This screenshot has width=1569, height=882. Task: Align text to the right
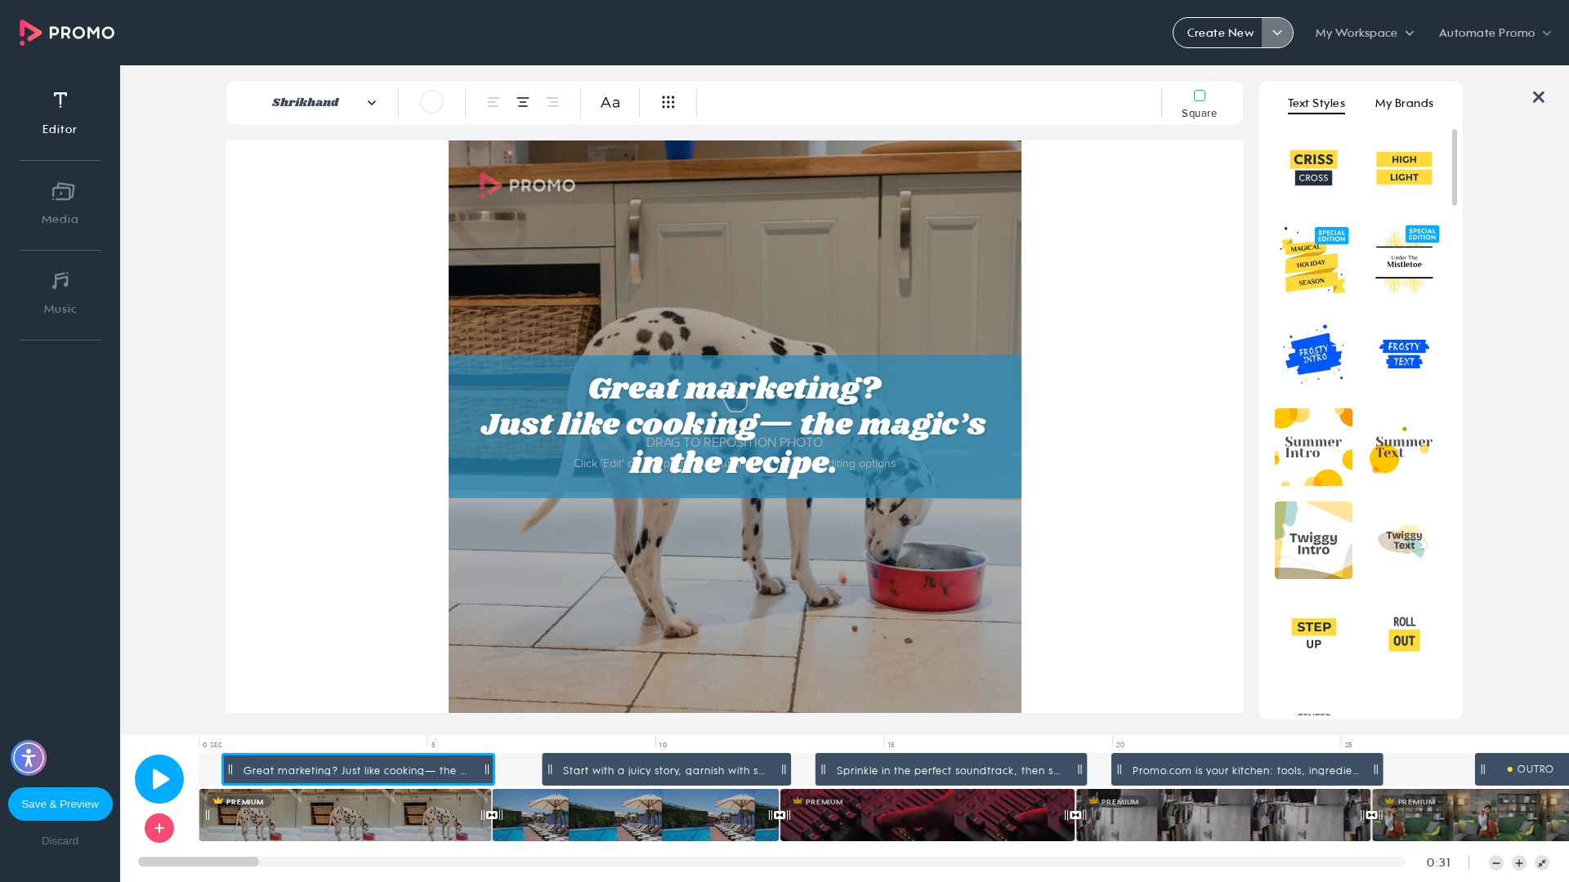[552, 102]
